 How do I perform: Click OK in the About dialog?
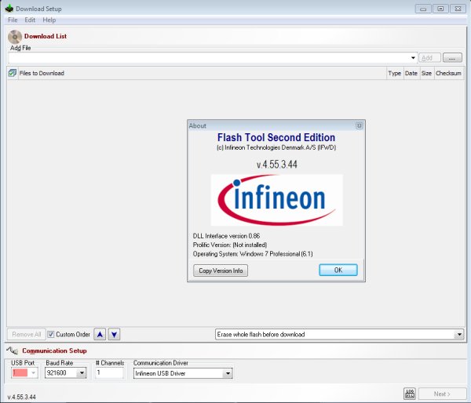pyautogui.click(x=338, y=270)
